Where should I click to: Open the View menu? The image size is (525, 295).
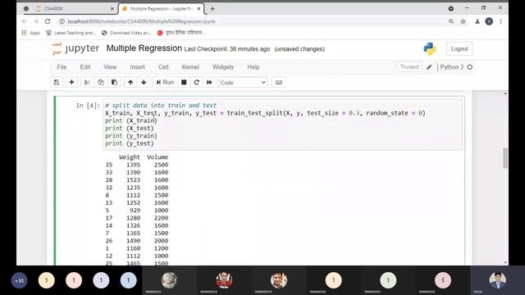point(110,67)
